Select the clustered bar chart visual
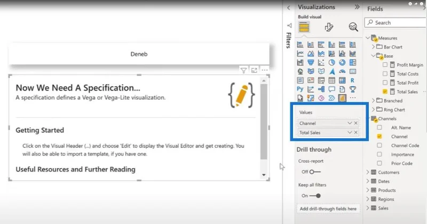 click(x=321, y=45)
